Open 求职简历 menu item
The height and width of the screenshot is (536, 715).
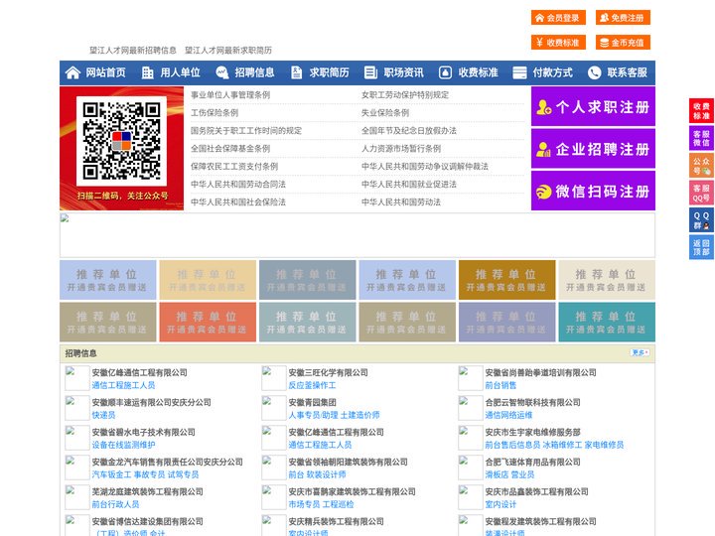tap(330, 72)
